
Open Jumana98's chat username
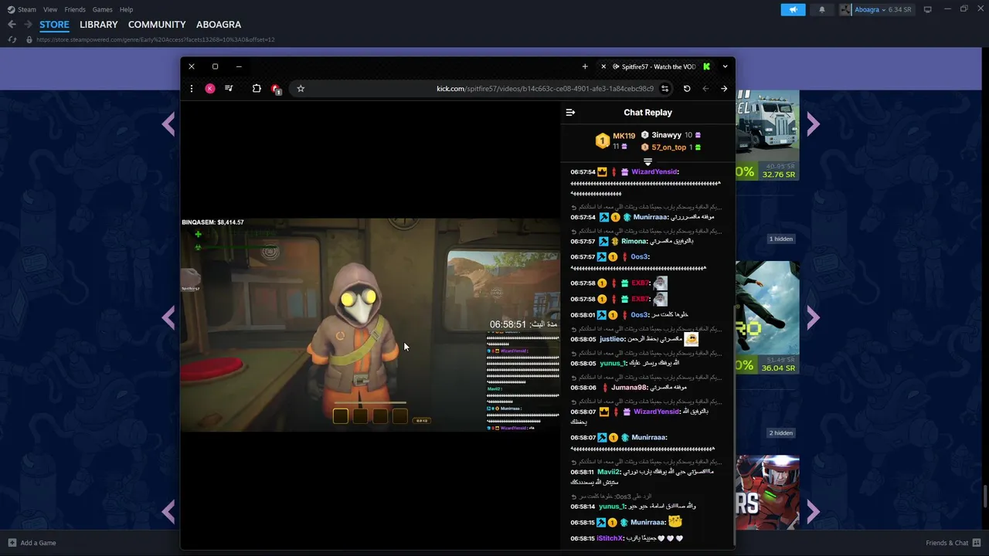[x=629, y=388]
